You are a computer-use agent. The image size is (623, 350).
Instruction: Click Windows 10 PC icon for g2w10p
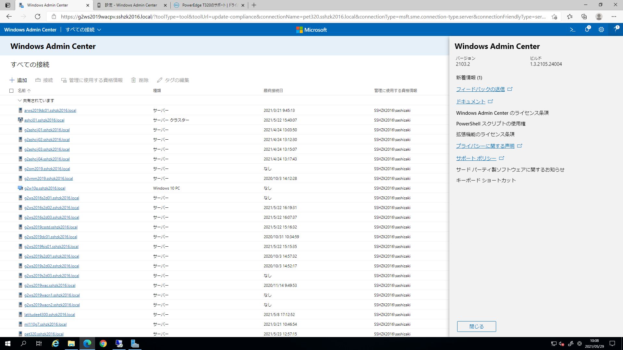point(20,188)
